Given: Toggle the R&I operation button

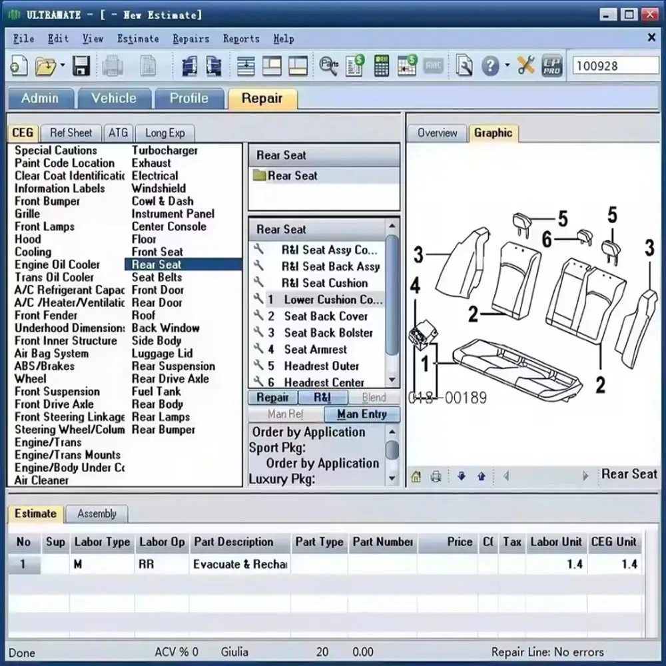Looking at the screenshot, I should point(323,398).
